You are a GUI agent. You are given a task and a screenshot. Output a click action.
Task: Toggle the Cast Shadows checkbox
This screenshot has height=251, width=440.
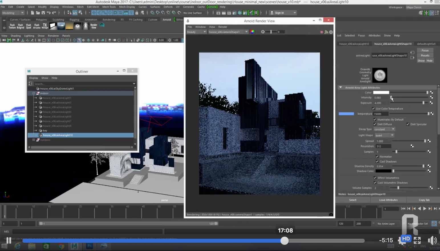click(x=377, y=161)
